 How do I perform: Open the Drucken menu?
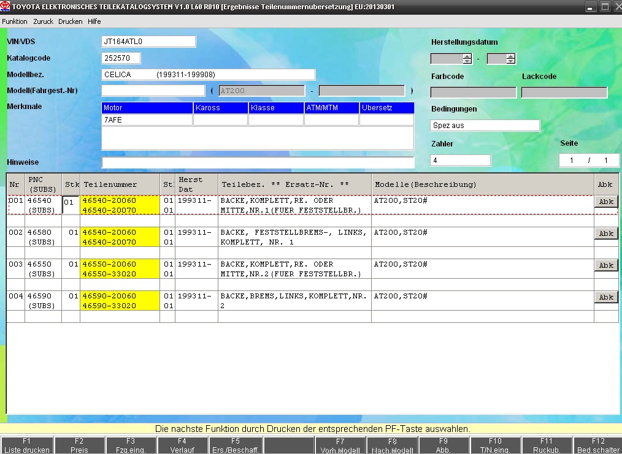coord(70,21)
